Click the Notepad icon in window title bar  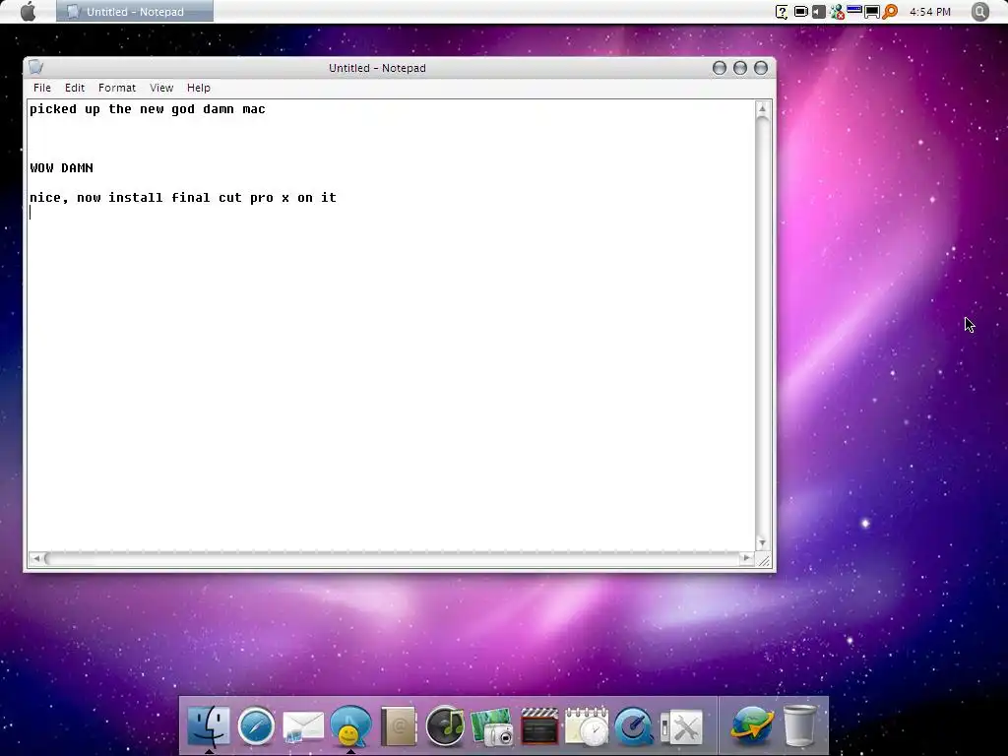pos(36,67)
